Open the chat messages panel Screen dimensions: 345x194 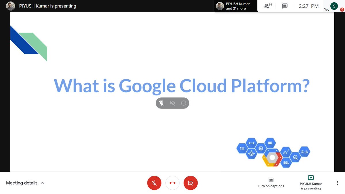point(285,6)
